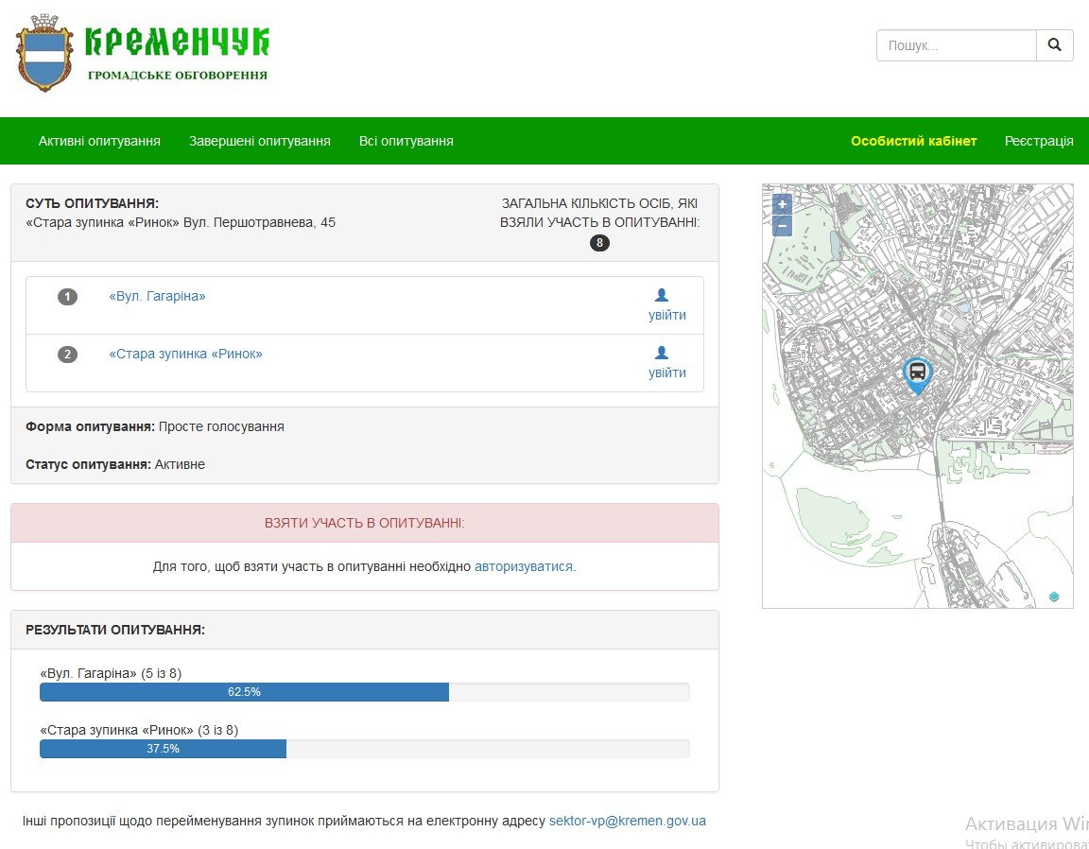The width and height of the screenshot is (1089, 849).
Task: Focus the Пошук search input field
Action: (956, 45)
